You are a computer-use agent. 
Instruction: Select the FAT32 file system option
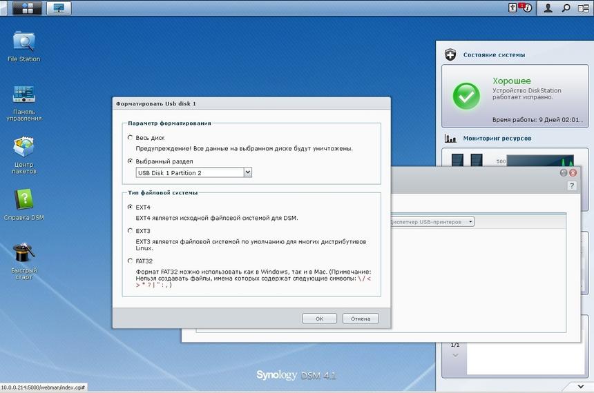coord(131,261)
